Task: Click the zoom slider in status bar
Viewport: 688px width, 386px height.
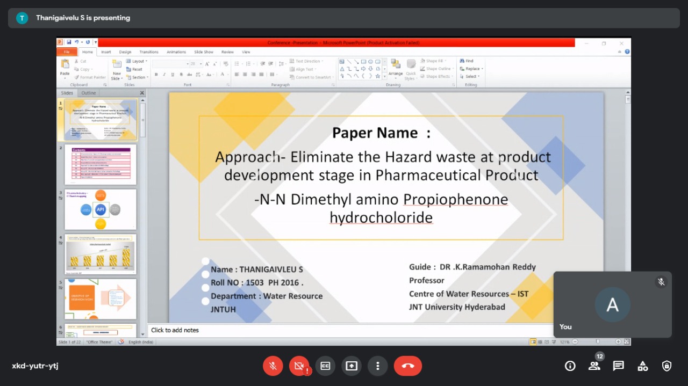Action: [597, 342]
